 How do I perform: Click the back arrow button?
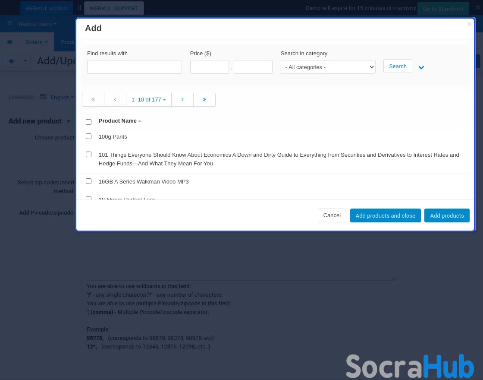[x=12, y=61]
